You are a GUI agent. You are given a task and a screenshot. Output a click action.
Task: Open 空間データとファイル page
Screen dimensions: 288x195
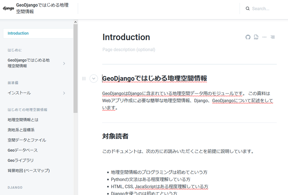click(27, 140)
